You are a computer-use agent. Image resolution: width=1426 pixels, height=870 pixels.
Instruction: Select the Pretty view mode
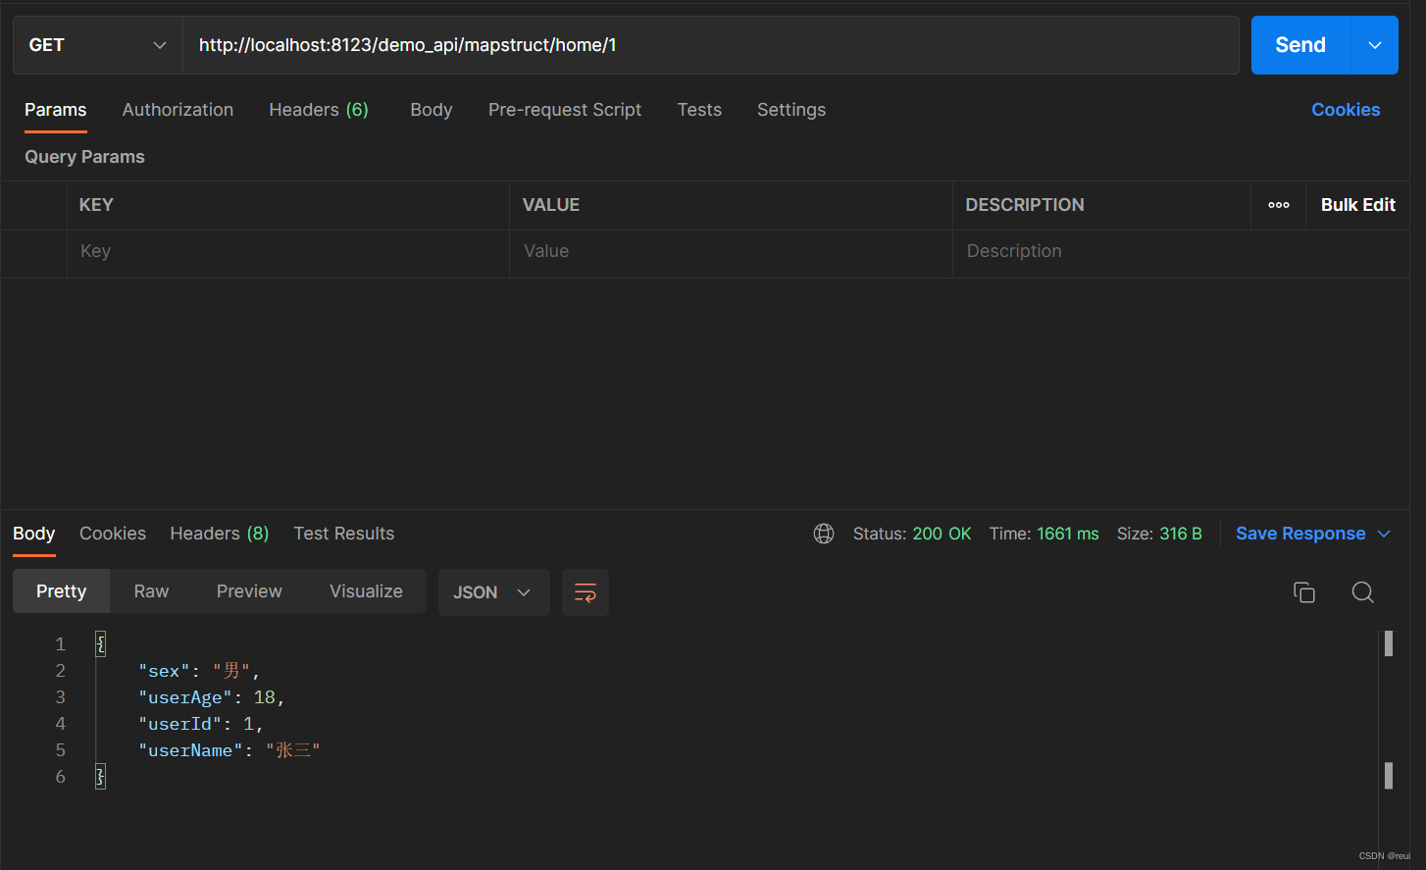[61, 591]
